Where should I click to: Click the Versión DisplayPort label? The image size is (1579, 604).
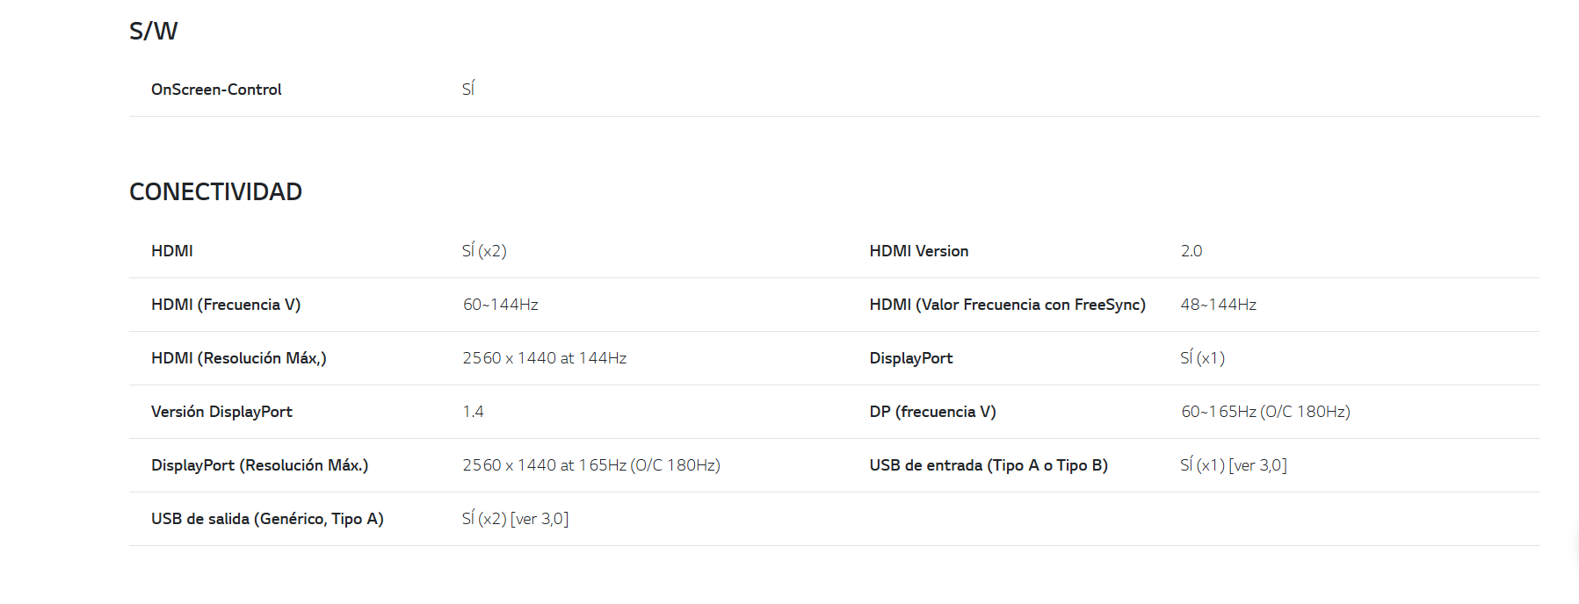221,412
